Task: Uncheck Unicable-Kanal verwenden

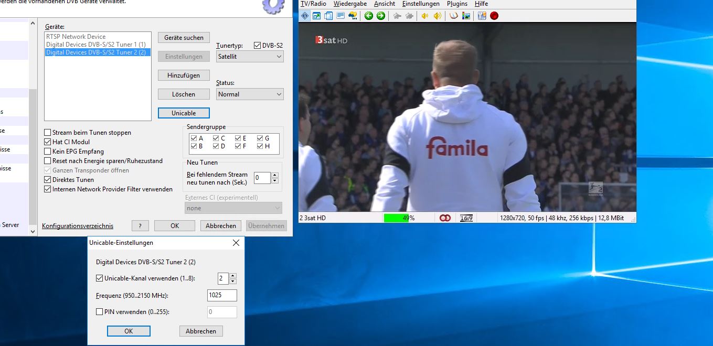Action: click(100, 278)
